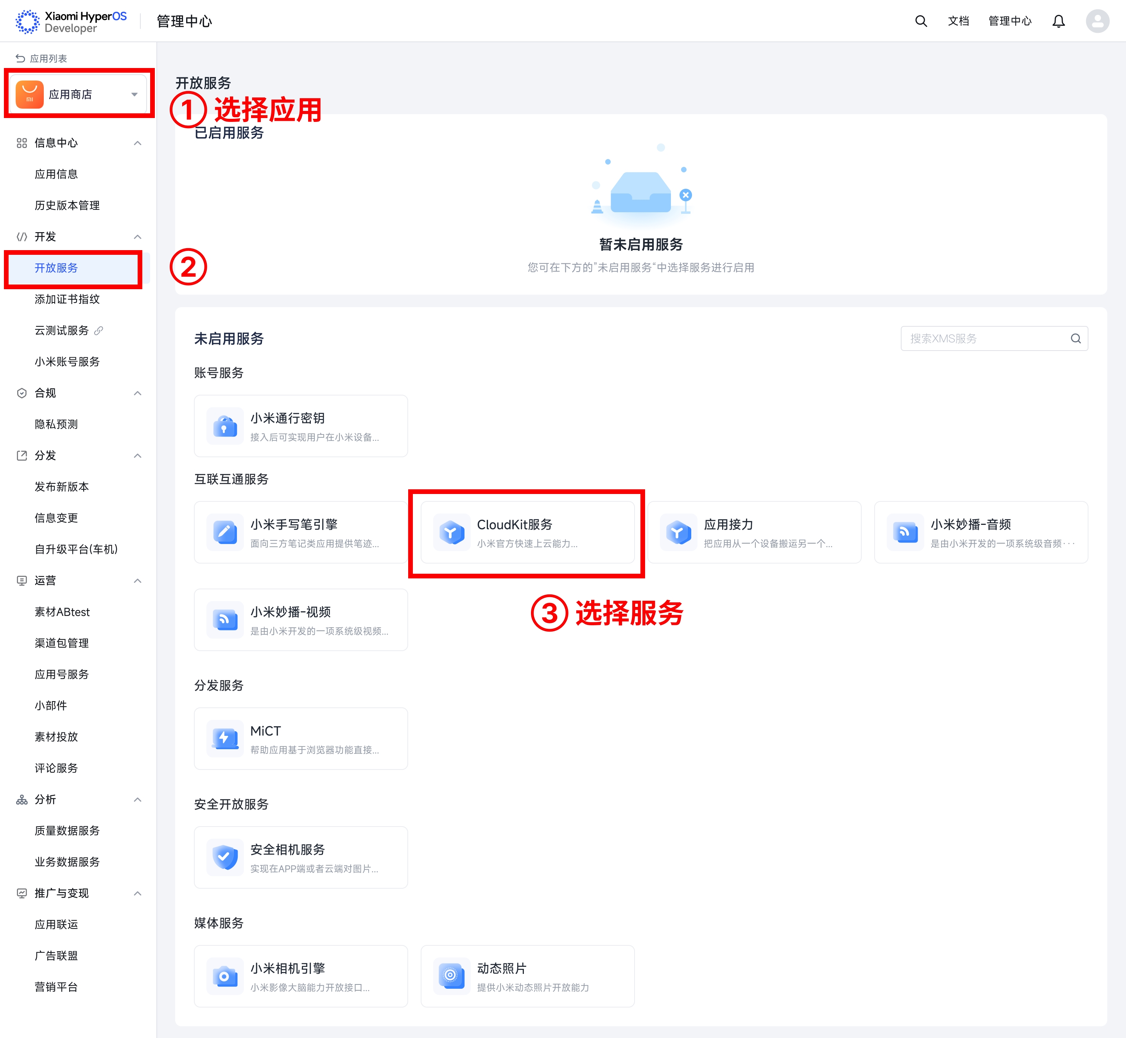The image size is (1126, 1038).
Task: Click the 安全相机服务 shield check icon
Action: click(x=225, y=858)
